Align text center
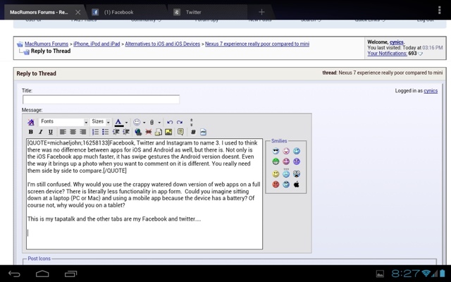 click(73, 132)
